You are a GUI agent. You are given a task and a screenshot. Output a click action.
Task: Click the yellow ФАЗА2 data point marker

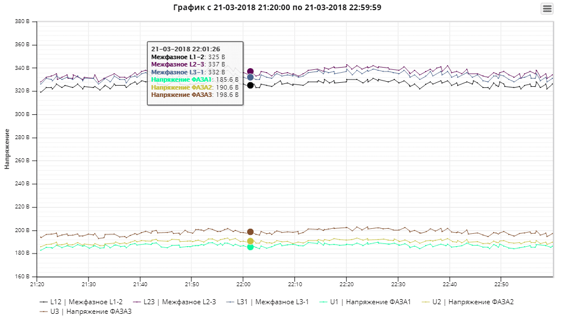pyautogui.click(x=251, y=241)
